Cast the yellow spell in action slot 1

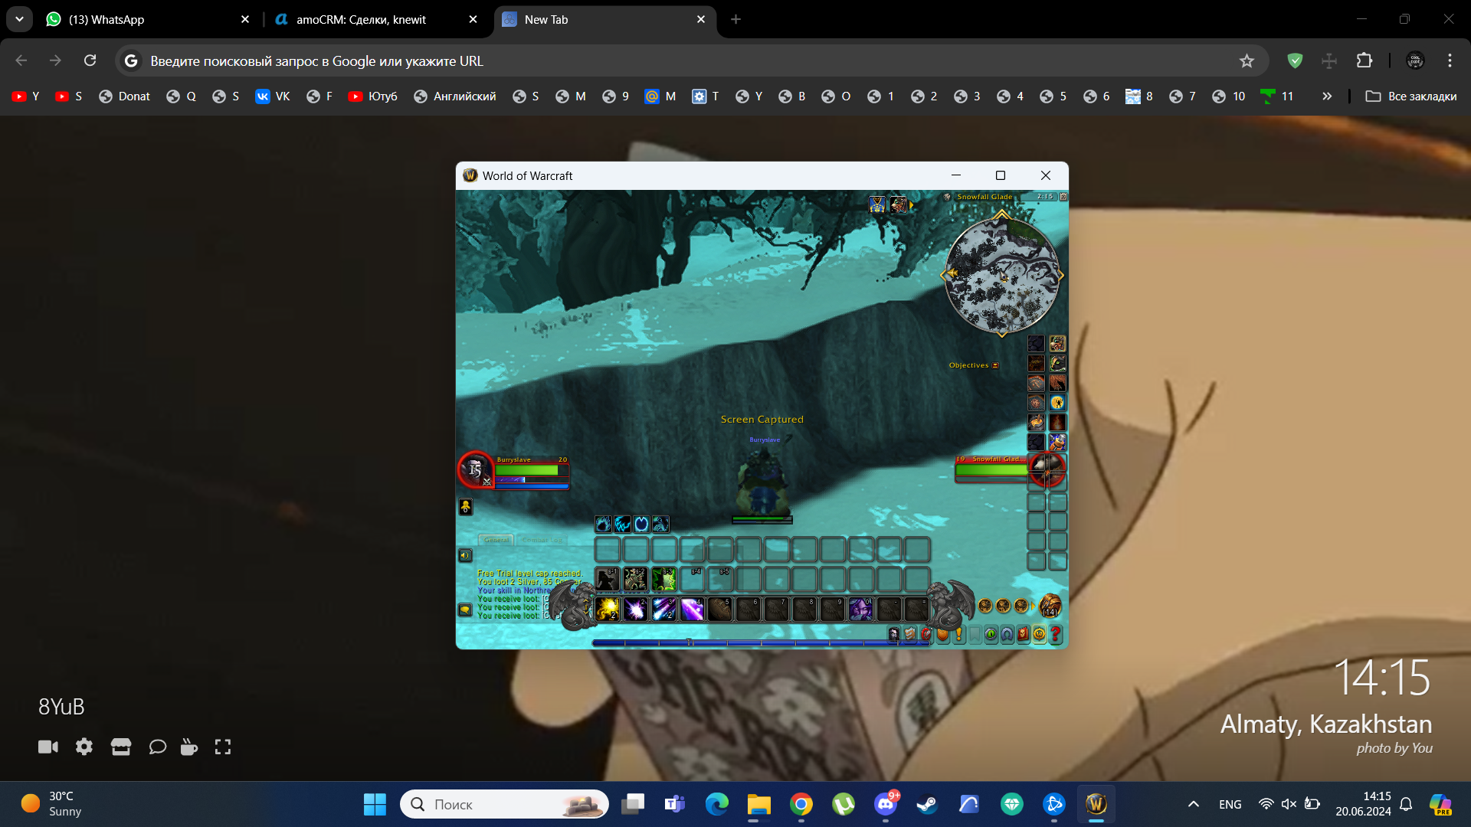click(608, 609)
